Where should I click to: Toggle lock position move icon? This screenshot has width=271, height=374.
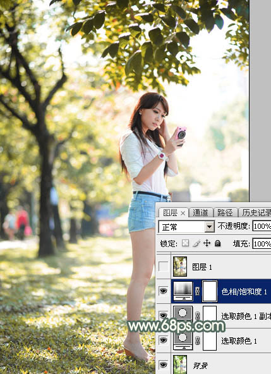pos(207,243)
